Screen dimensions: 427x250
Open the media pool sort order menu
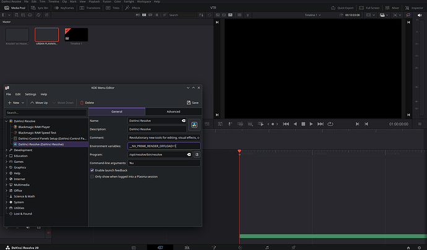pos(201,15)
